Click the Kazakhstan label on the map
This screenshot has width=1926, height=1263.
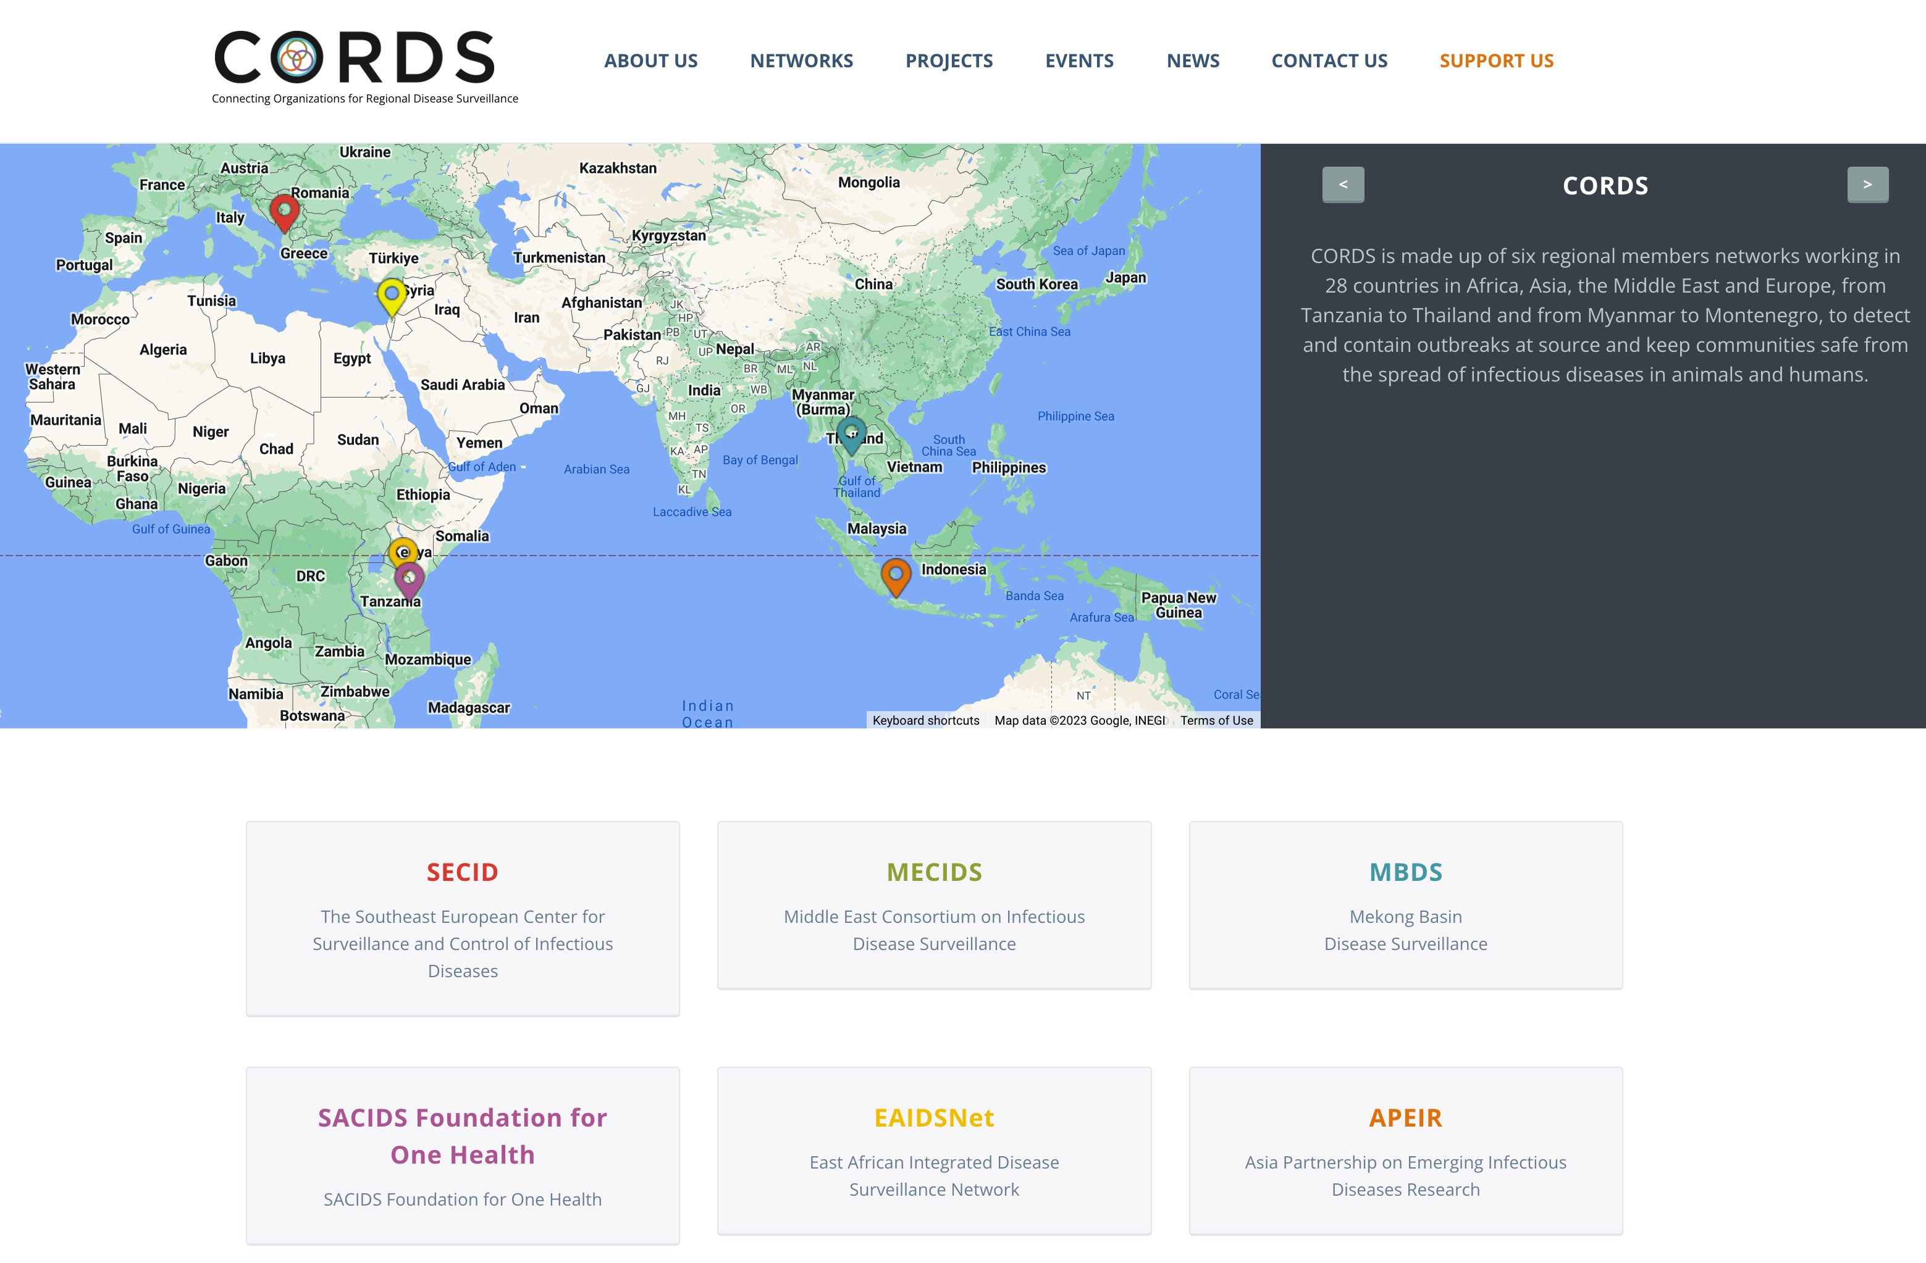(618, 168)
